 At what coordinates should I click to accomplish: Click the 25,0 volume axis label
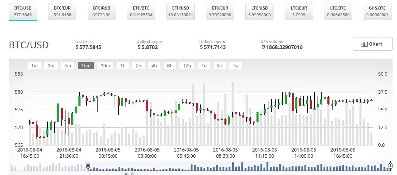[x=383, y=110]
